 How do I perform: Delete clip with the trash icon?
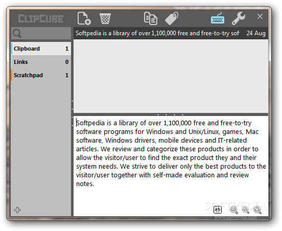[105, 18]
